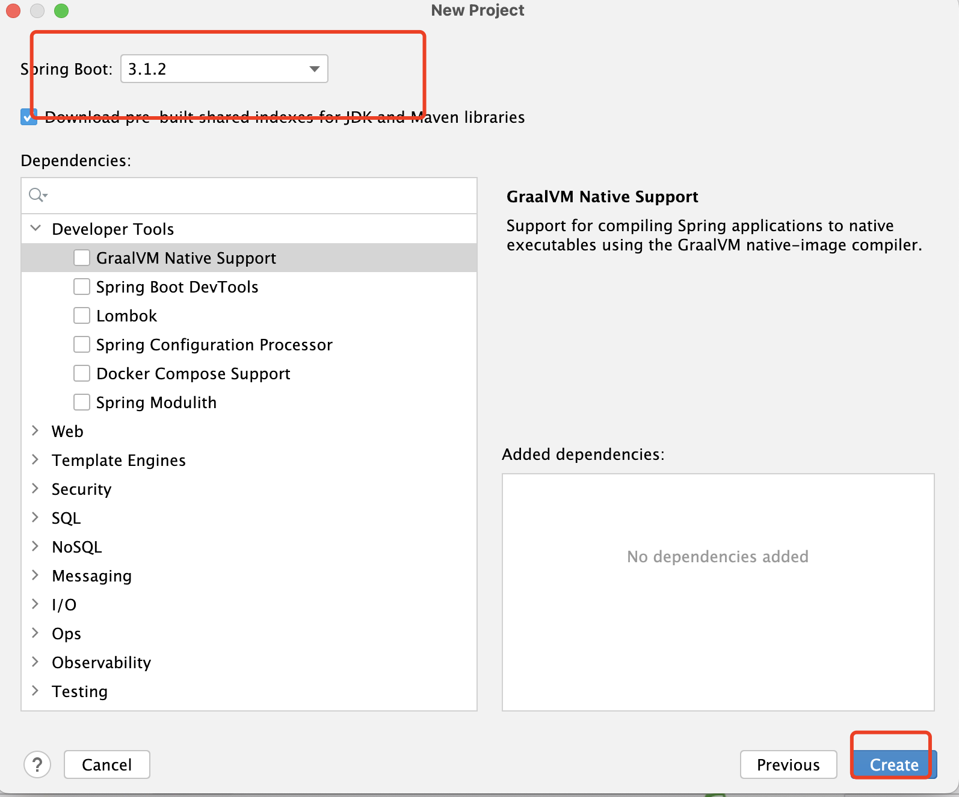Check Docker Compose Support checkbox
This screenshot has width=959, height=797.
tap(82, 373)
